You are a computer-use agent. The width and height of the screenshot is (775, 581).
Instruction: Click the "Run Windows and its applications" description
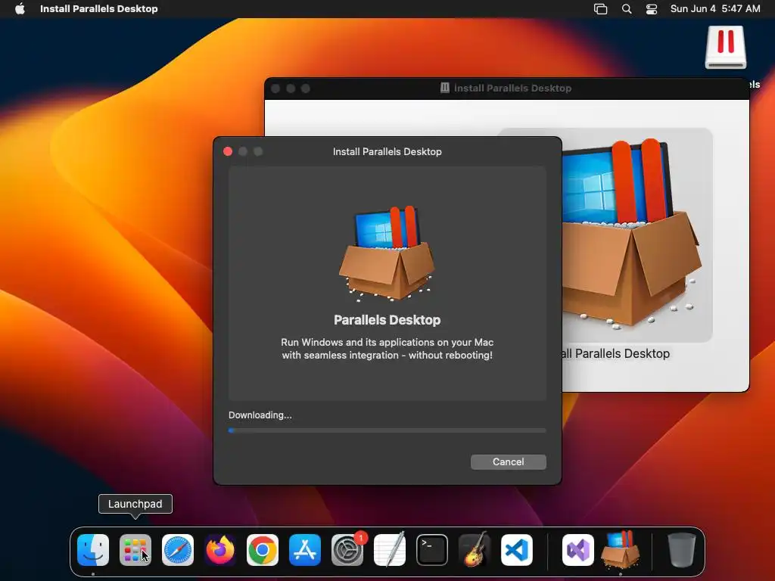point(387,348)
